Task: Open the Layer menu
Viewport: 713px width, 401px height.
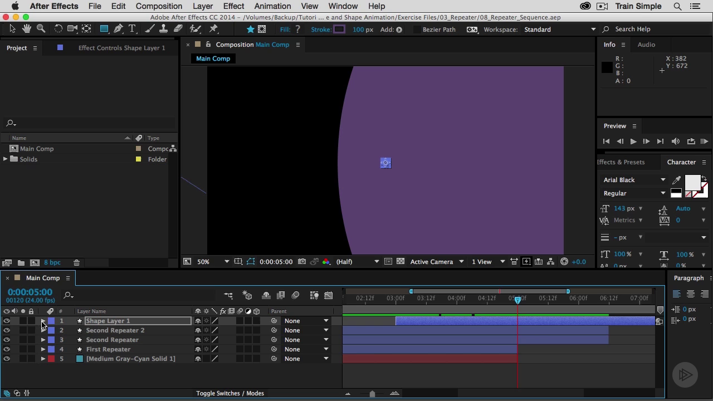Action: [203, 6]
